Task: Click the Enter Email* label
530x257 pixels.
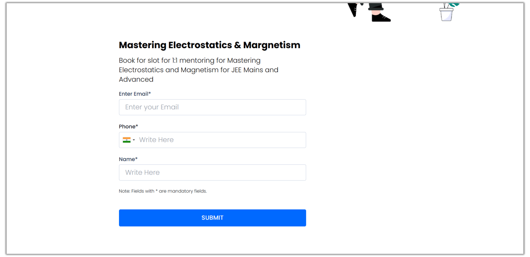Action: (x=135, y=94)
